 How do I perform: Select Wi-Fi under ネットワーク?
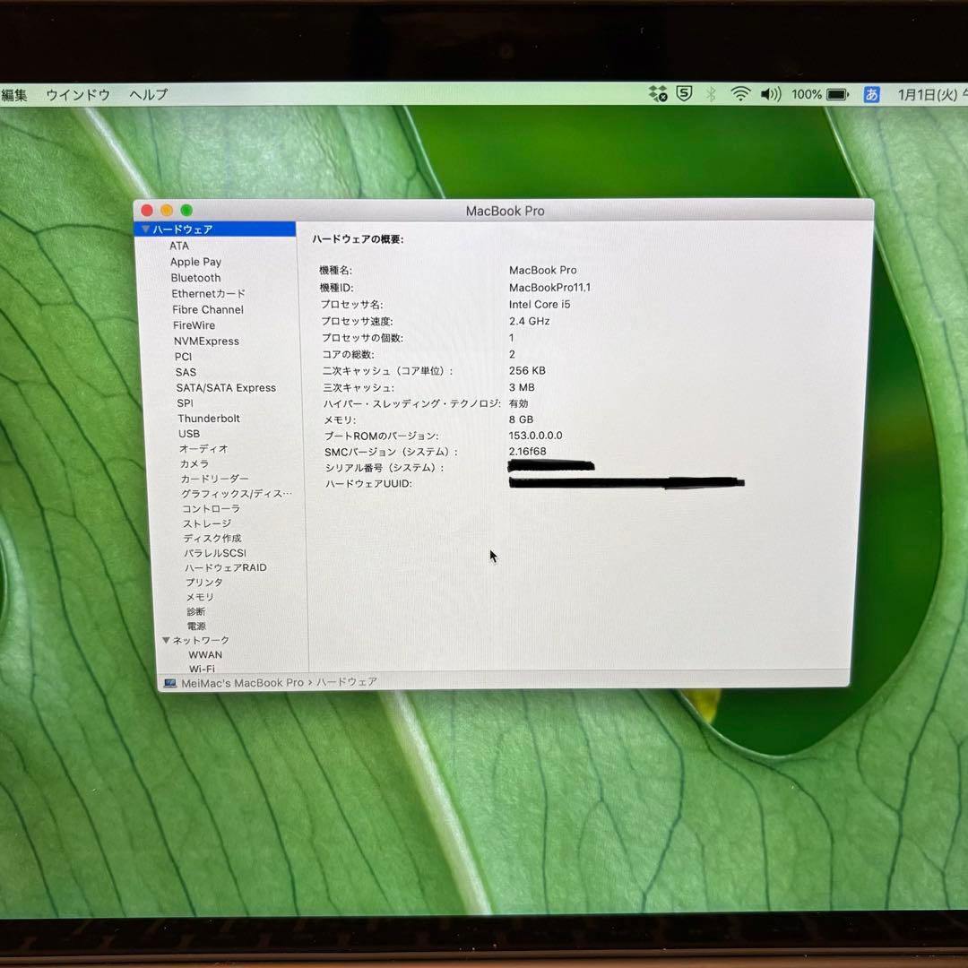(203, 669)
